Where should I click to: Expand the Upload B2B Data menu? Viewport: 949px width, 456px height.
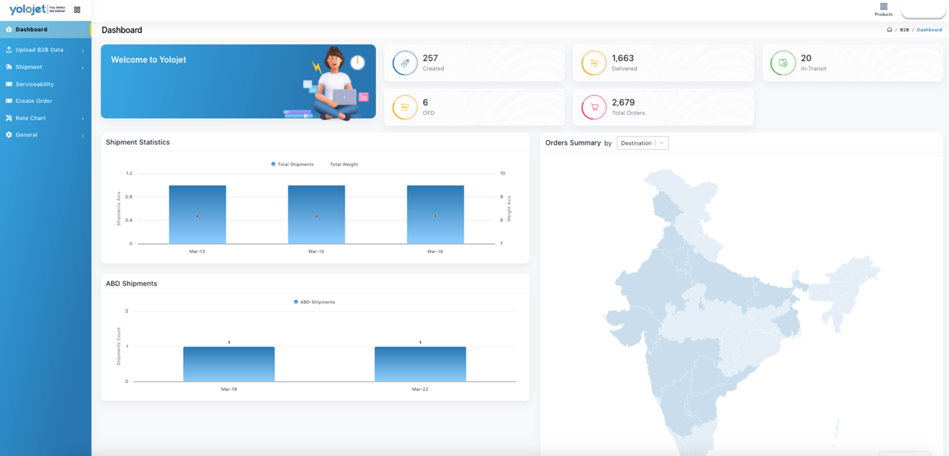(44, 50)
